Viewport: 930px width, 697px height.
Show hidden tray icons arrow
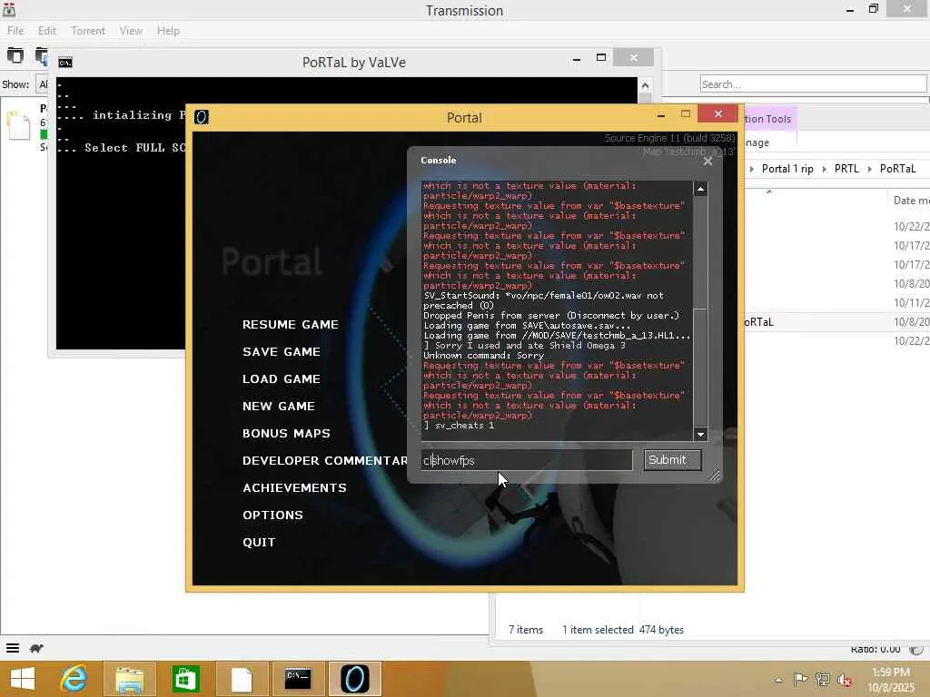778,679
